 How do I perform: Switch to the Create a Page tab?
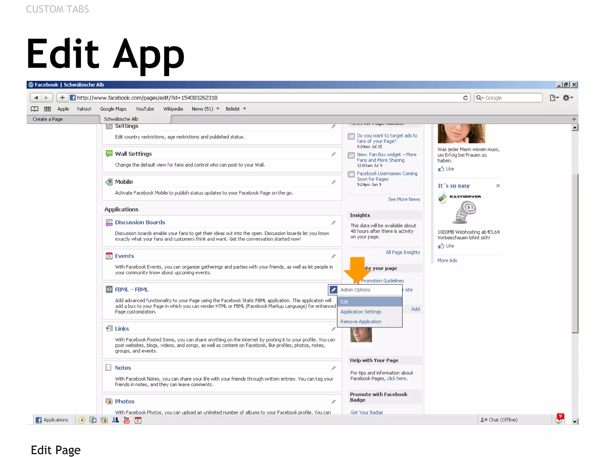click(63, 119)
